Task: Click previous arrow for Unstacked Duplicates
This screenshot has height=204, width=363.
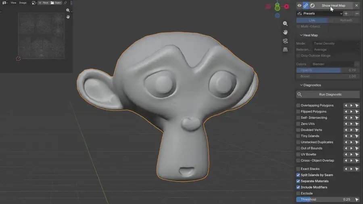Action: [346, 142]
